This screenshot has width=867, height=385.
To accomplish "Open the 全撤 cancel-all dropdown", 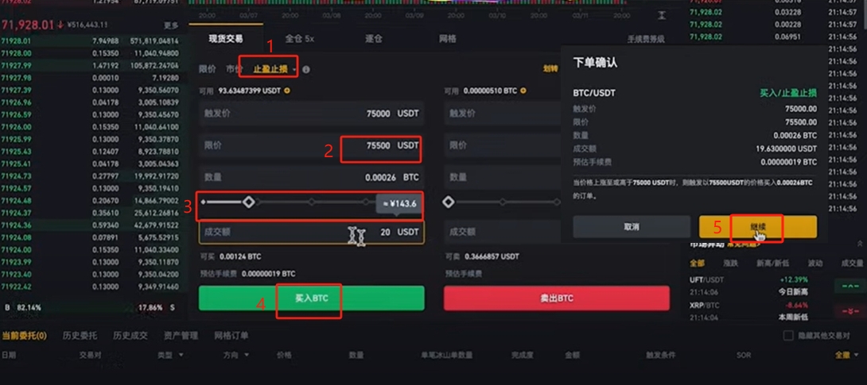I will (x=846, y=355).
